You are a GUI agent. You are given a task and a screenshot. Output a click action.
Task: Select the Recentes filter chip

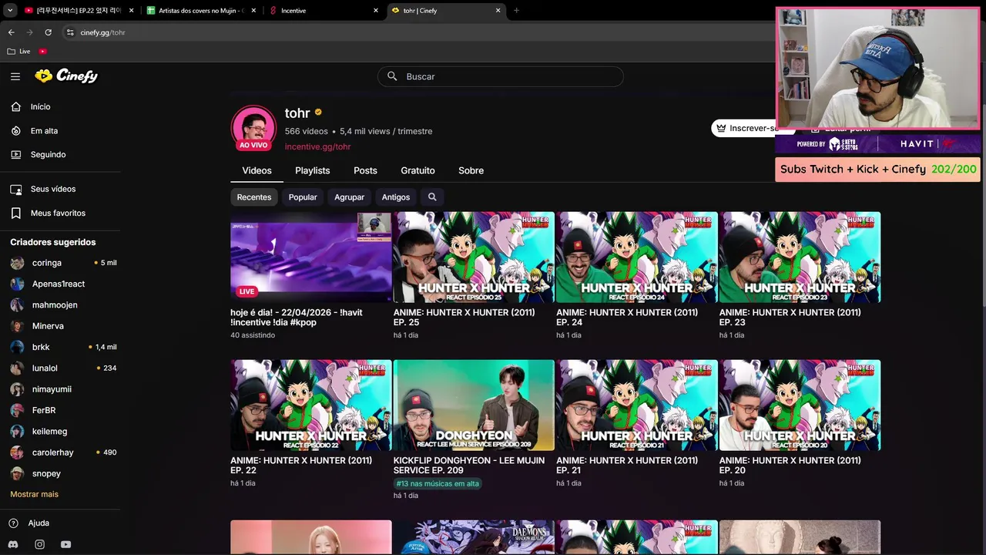tap(254, 197)
